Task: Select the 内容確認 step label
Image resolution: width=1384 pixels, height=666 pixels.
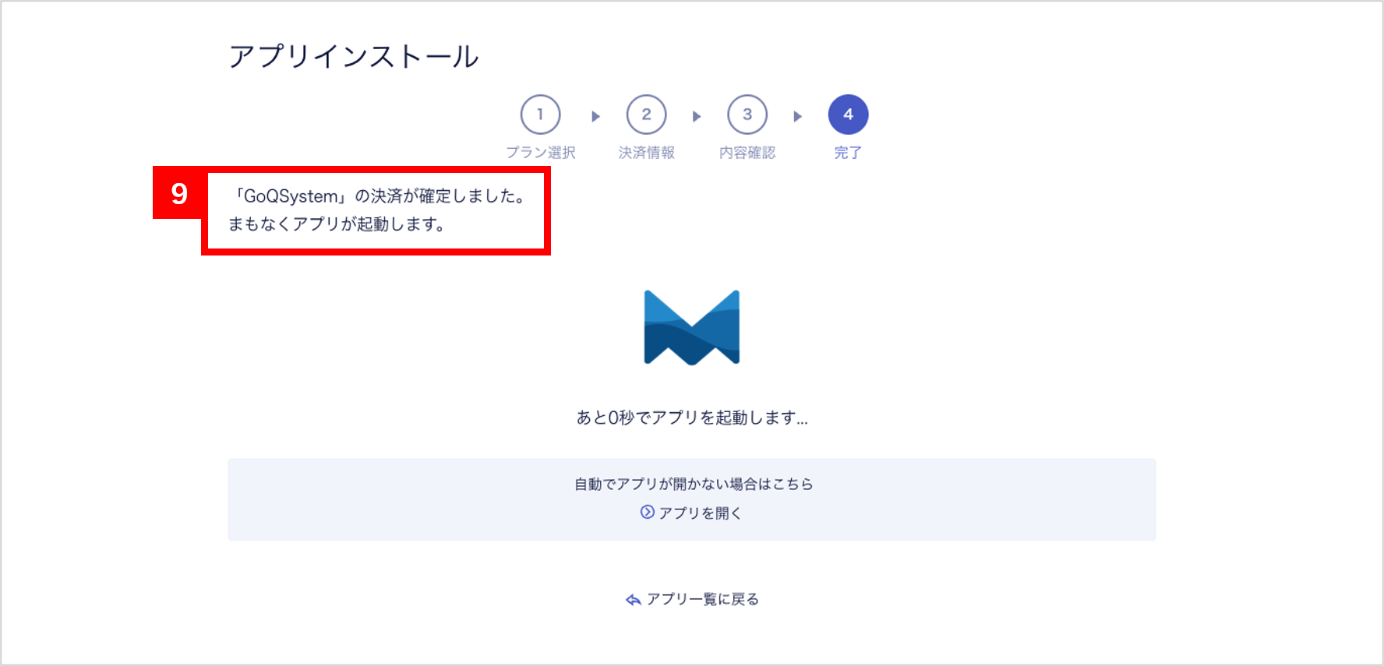Action: pyautogui.click(x=747, y=153)
